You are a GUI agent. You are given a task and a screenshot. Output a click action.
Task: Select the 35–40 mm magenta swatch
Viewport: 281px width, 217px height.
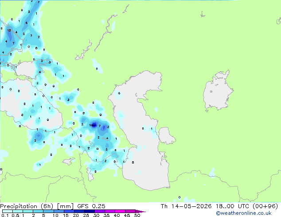(x=110, y=211)
